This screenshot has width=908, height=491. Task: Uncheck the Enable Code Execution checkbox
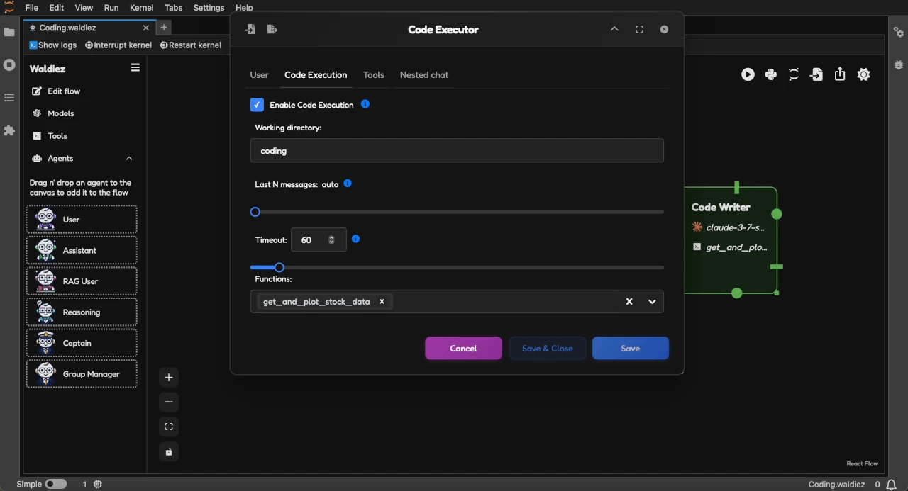point(257,105)
